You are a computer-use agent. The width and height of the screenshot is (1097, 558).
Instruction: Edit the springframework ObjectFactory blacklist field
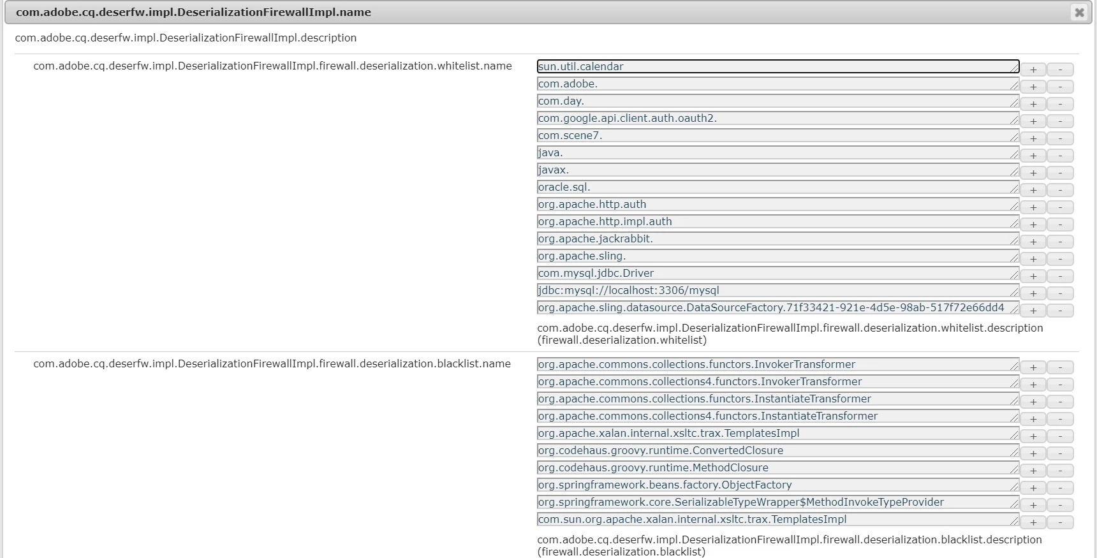(x=778, y=485)
